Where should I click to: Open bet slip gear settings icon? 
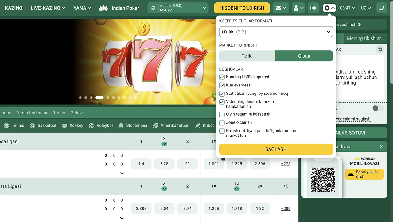click(x=380, y=49)
